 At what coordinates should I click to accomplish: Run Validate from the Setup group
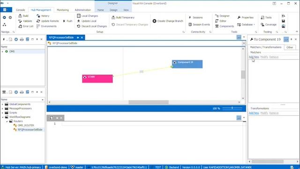pos(25,21)
